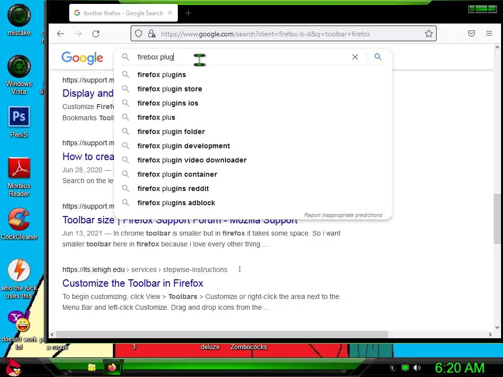Screen dimensions: 503x377
Task: Select 'Morbius Reader' desktop icon
Action: (19, 177)
